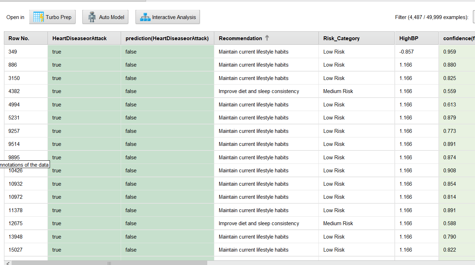475x265 pixels.
Task: Select the Risk_Category column header
Action: pyautogui.click(x=356, y=38)
